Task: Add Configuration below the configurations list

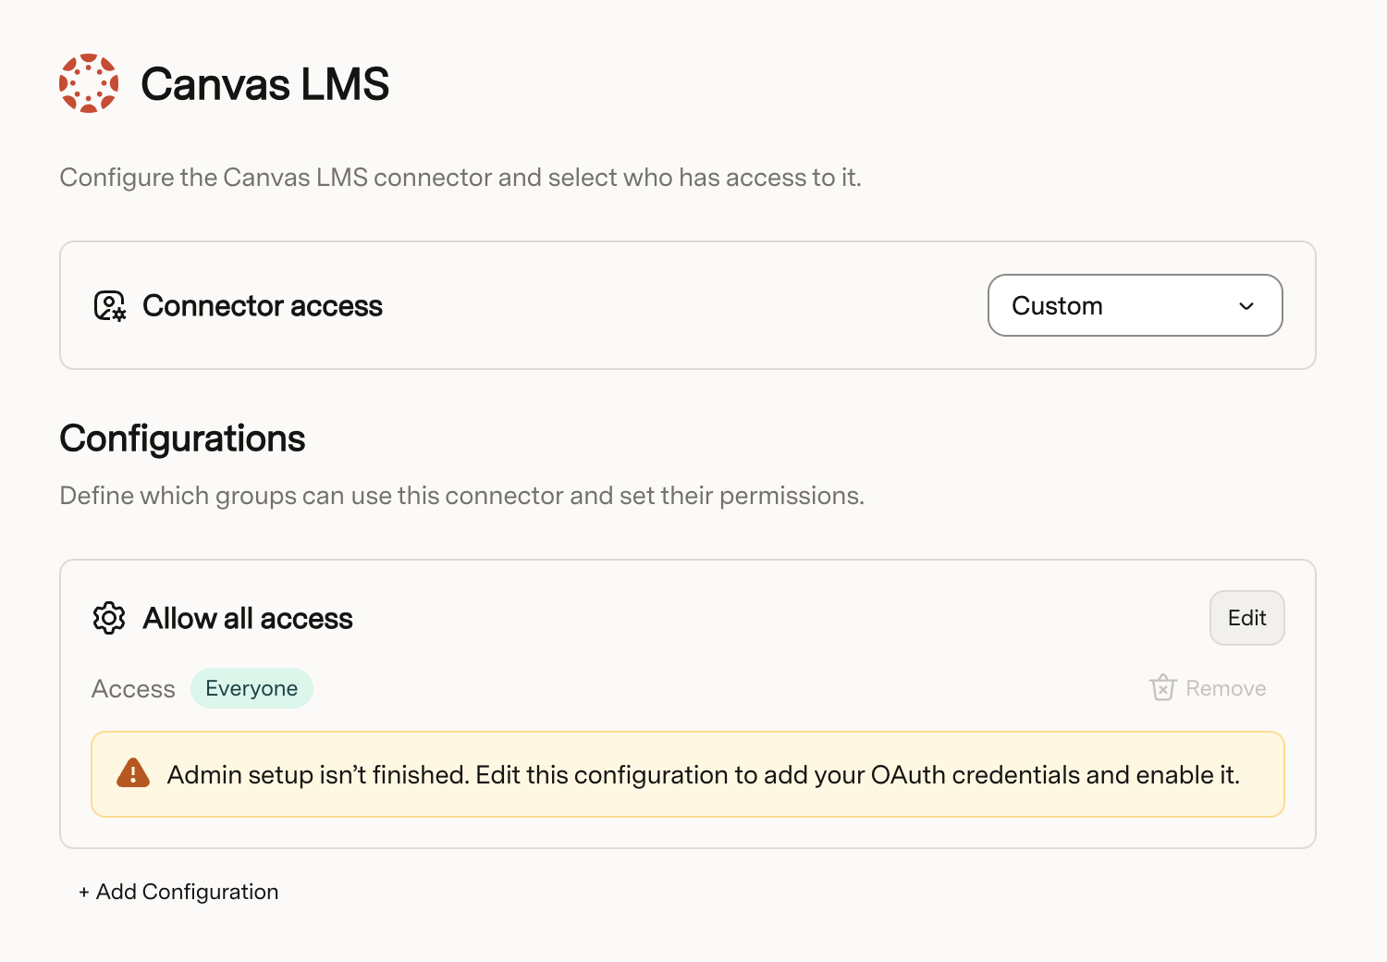Action: coord(178,892)
